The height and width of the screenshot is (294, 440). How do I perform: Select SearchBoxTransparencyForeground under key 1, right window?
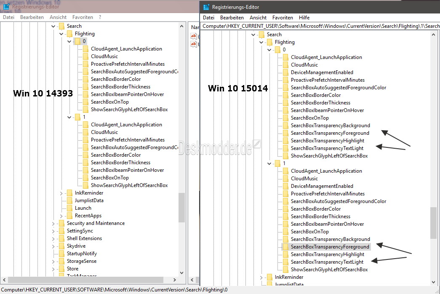[330, 247]
